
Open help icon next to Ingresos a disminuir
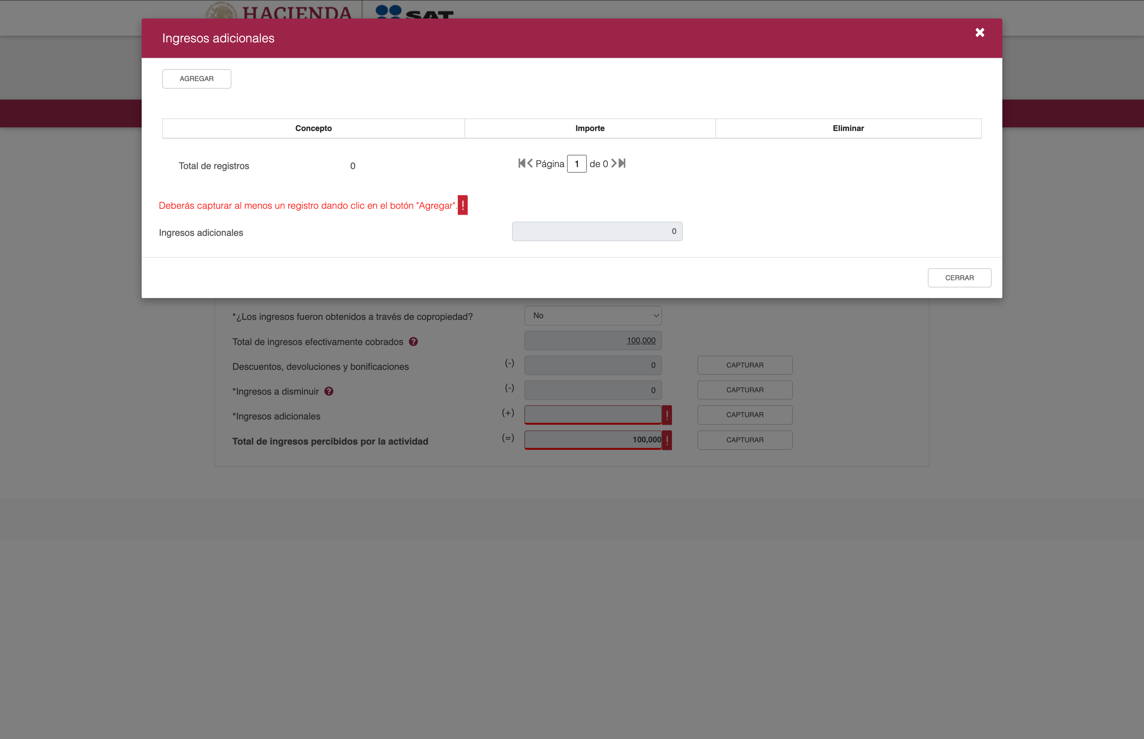pos(329,391)
